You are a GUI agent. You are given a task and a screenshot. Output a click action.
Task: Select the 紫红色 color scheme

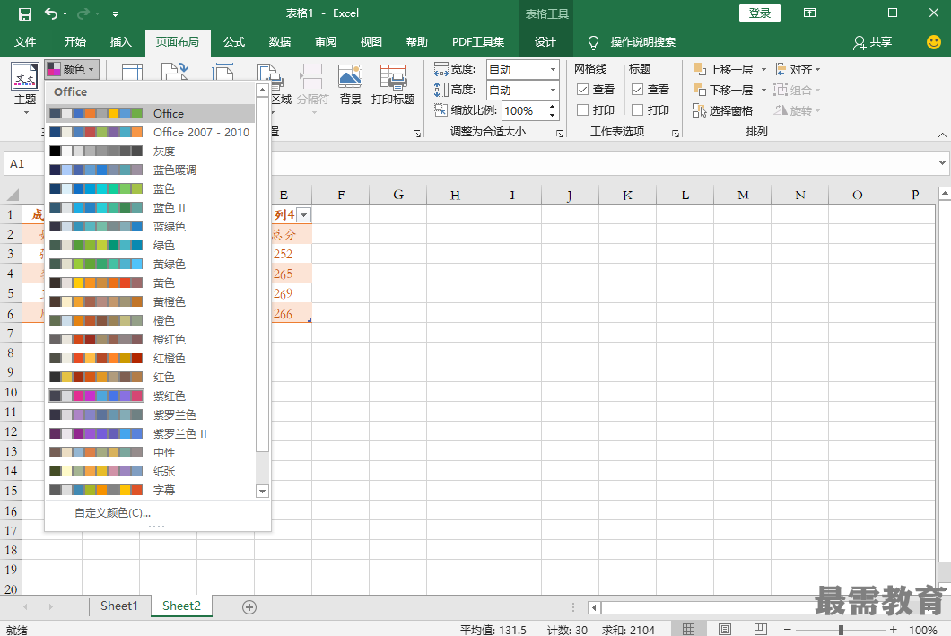coord(151,396)
